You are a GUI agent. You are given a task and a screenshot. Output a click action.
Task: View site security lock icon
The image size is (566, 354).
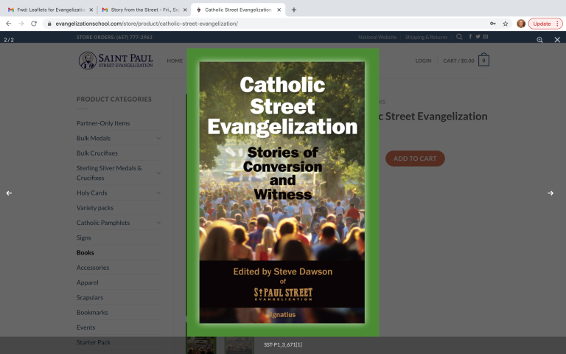click(49, 24)
